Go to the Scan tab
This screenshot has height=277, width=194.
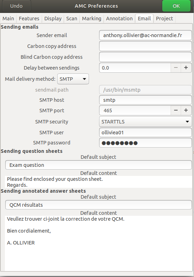[72, 19]
